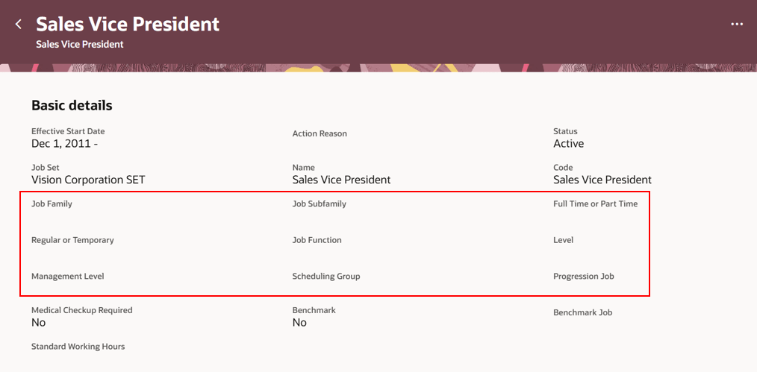Click the Standard Working Hours label
The height and width of the screenshot is (372, 757).
click(x=78, y=347)
